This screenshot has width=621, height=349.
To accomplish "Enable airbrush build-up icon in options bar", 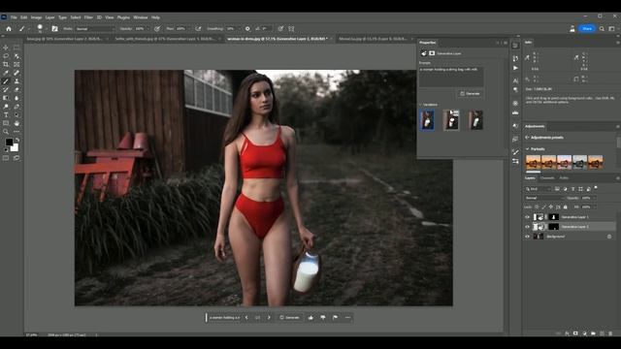I will tap(198, 28).
